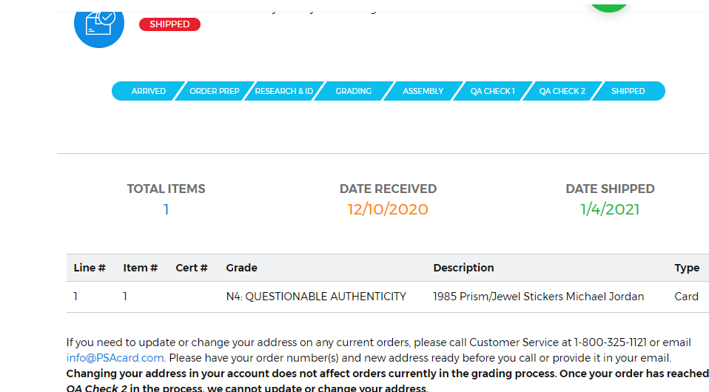Click the N4: QUESTIONABLE AUTHENTICITY grade cell

(x=316, y=297)
